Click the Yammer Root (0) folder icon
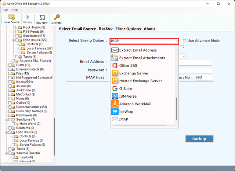The image size is (235, 171). (13, 153)
